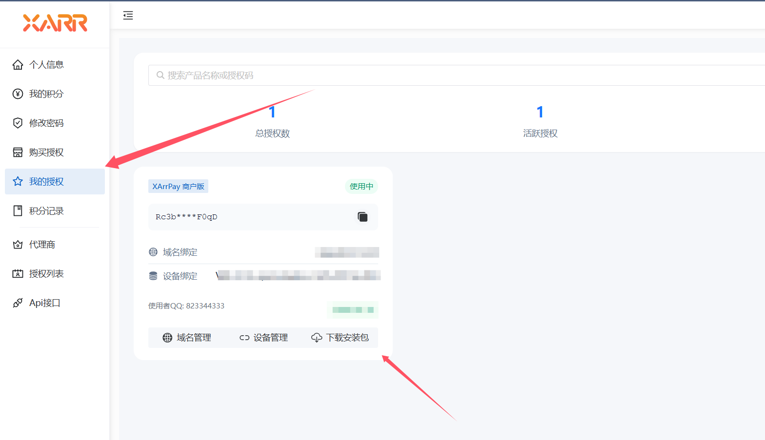Open the 代理商 section
Viewport: 765px width, 440px height.
[55, 244]
